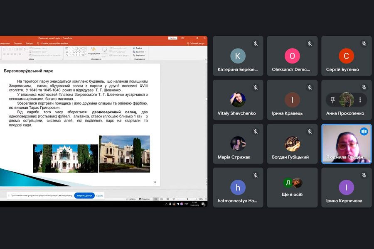The height and width of the screenshot is (249, 374).
Task: Click muted microphone icon on Катерина's tile
Action: pos(256,44)
